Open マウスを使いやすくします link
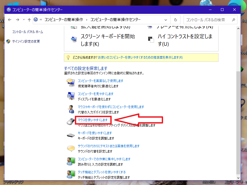Screen dimensions: 247x185 (x=93, y=120)
